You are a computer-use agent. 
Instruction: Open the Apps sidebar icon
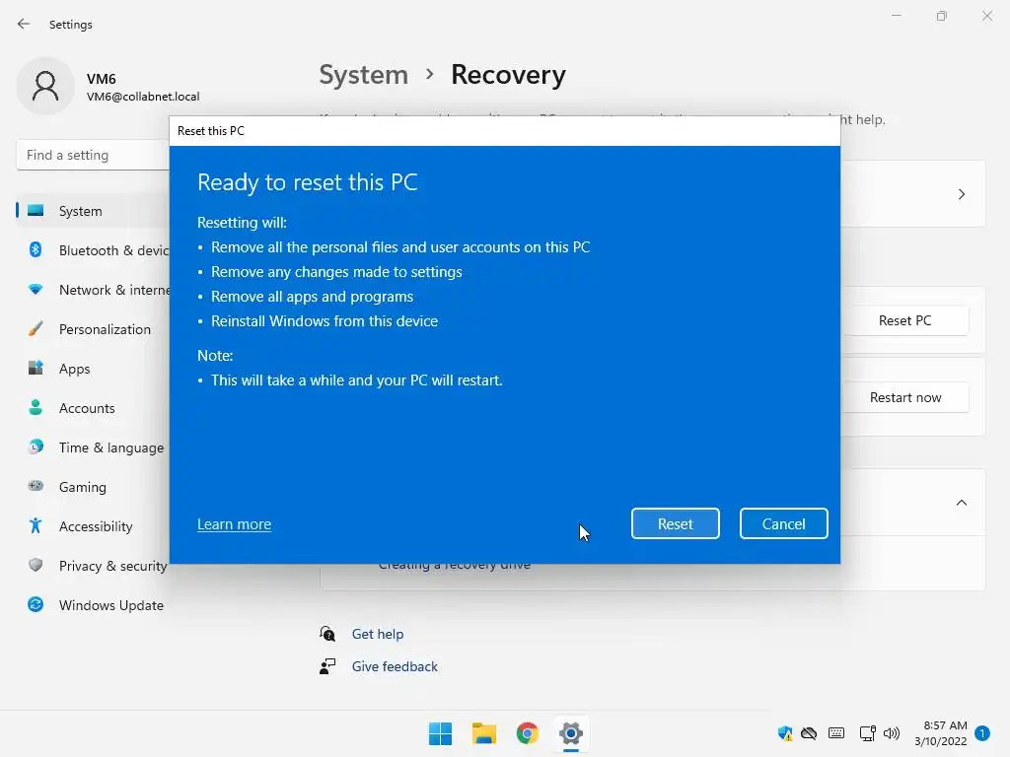36,369
